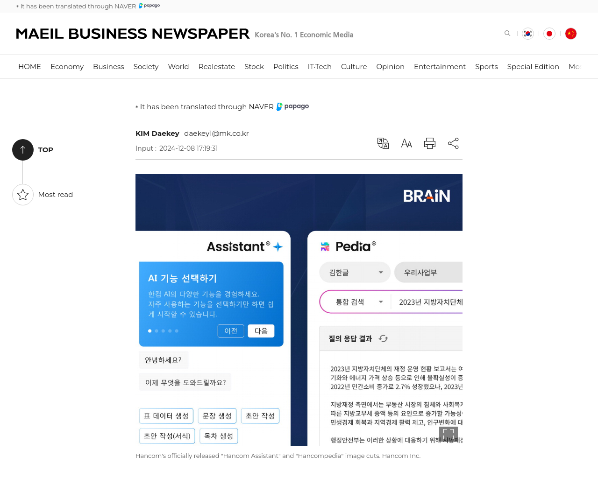
Task: Click the TOP label
Action: (x=46, y=150)
